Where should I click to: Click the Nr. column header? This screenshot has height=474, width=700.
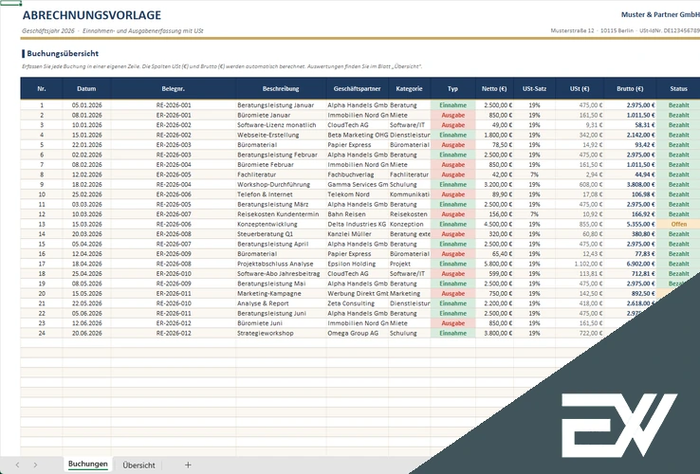point(42,88)
